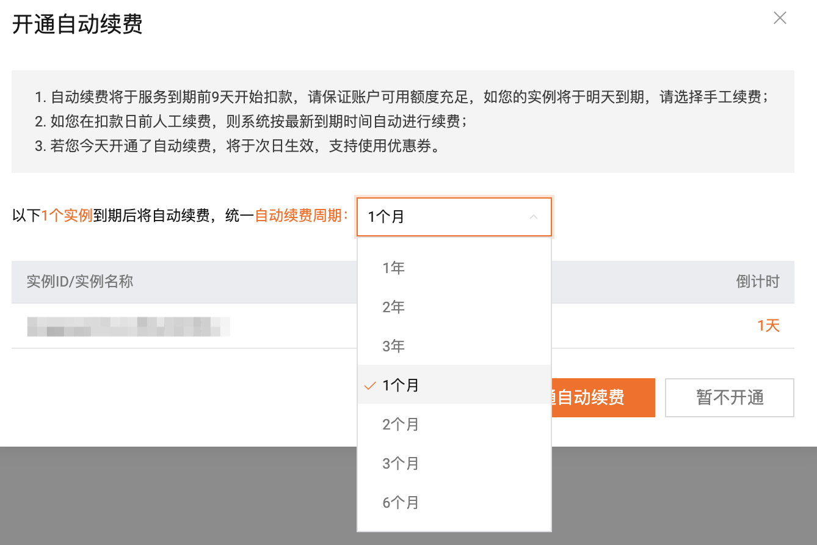Collapse the 自动续费周期 dropdown showing 1个月
This screenshot has height=545, width=817.
pyautogui.click(x=454, y=217)
